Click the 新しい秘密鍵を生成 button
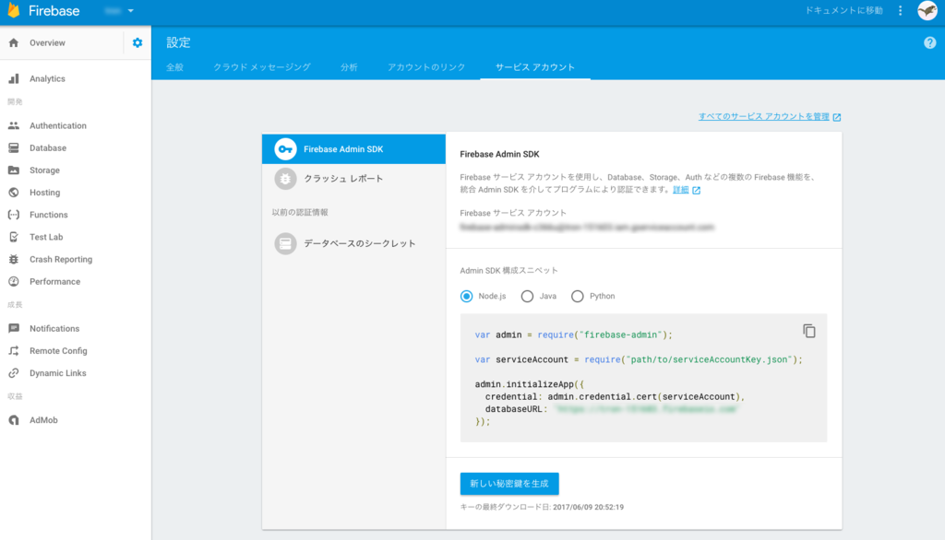 click(x=509, y=484)
